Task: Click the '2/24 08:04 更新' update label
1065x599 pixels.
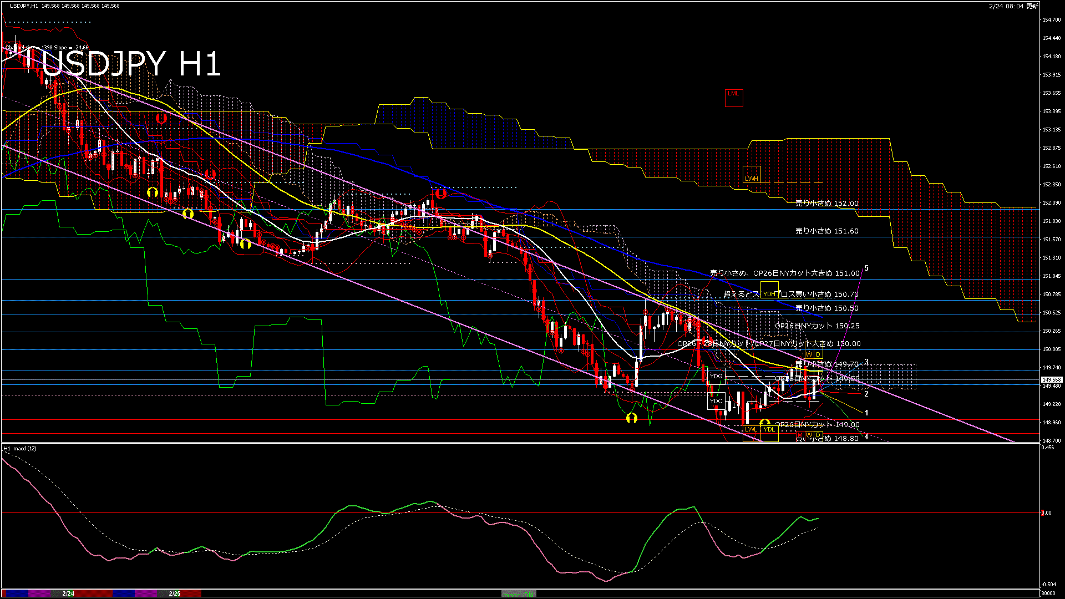Action: coord(1013,6)
